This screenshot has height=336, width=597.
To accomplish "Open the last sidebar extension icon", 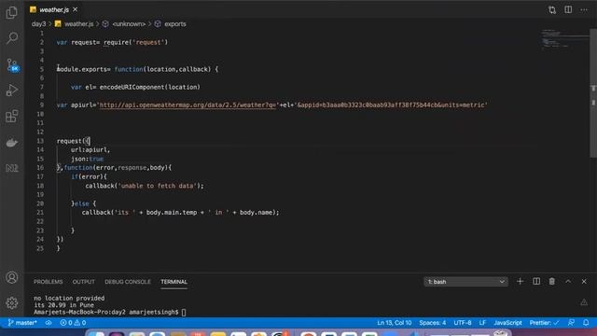I will pos(12,168).
